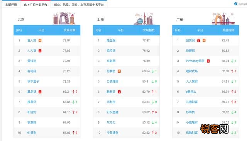Viewport: 247px width, 141px height.
Task: Click red up arrow in 和信贷 row
Action: (x=73, y=112)
